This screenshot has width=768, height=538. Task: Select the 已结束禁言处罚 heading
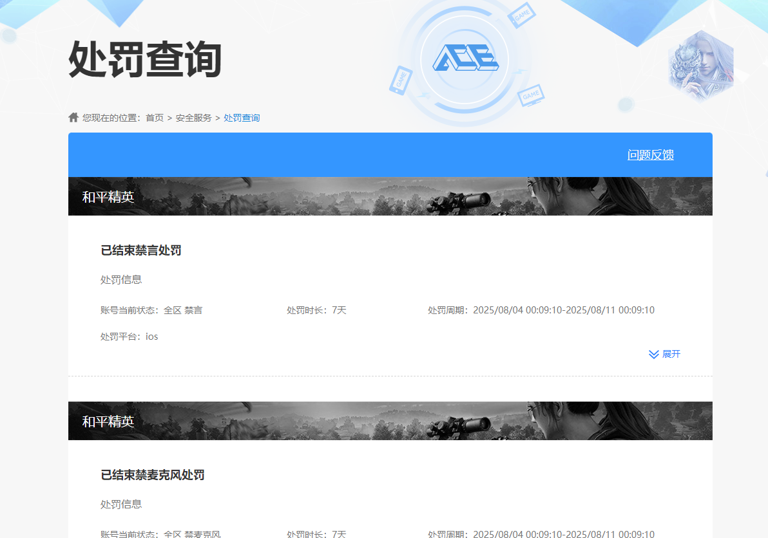coord(141,250)
